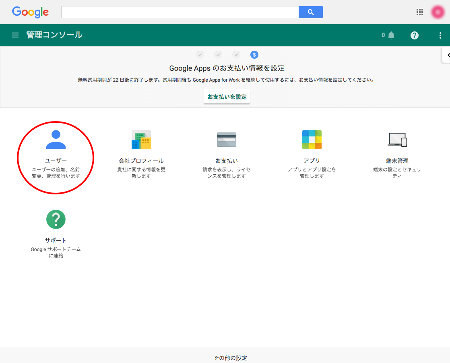Click the 貴社に関する情報を更新します description
Image resolution: width=450 pixels, height=363 pixels.
pos(141,173)
